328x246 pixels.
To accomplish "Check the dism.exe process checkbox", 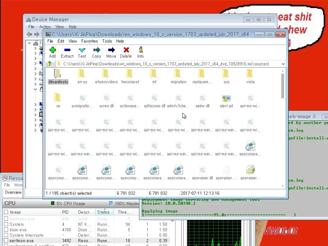I will click(6, 229).
